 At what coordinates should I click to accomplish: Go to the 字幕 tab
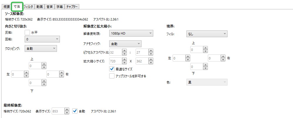coord(60,7)
